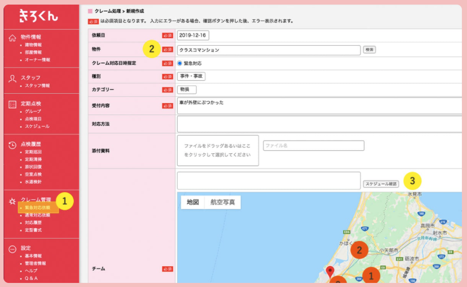This screenshot has width=467, height=287.
Task: Open the 種別 dropdown showing 事件・事故
Action: click(x=191, y=76)
